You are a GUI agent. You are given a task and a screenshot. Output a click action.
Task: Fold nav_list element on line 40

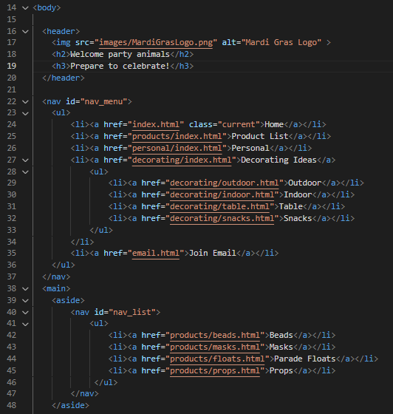25,312
